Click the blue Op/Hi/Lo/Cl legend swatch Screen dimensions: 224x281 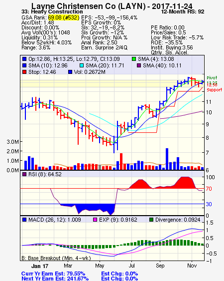point(24,59)
